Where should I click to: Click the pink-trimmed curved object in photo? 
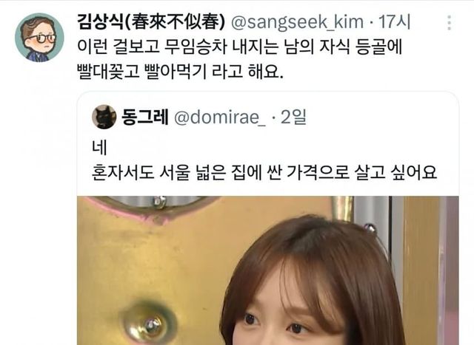(151, 208)
